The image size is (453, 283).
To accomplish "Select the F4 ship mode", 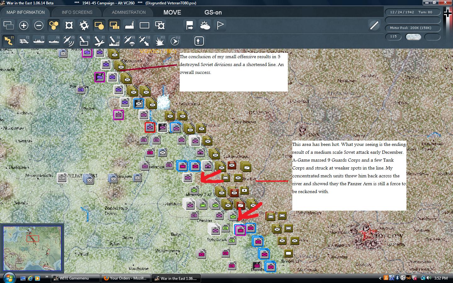I will pyautogui.click(x=54, y=41).
